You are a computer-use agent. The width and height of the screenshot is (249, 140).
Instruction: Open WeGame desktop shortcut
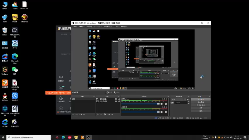coord(5,71)
